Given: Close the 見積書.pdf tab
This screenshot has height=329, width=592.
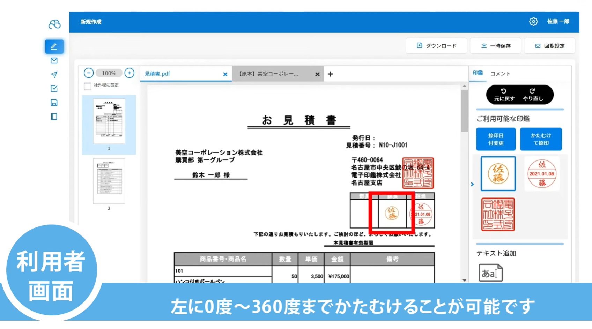Looking at the screenshot, I should tap(225, 74).
